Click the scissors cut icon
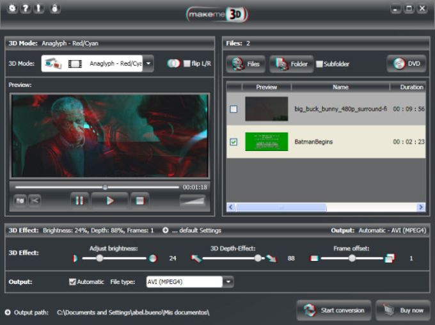 click(x=35, y=200)
